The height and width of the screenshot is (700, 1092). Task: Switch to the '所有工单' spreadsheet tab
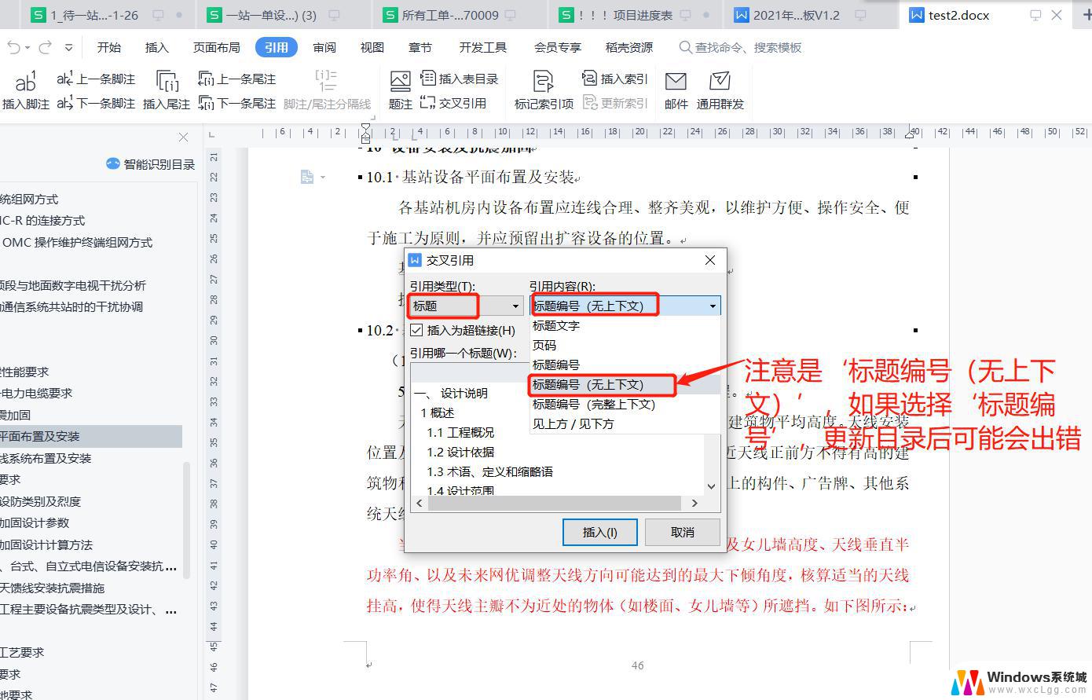pyautogui.click(x=460, y=15)
